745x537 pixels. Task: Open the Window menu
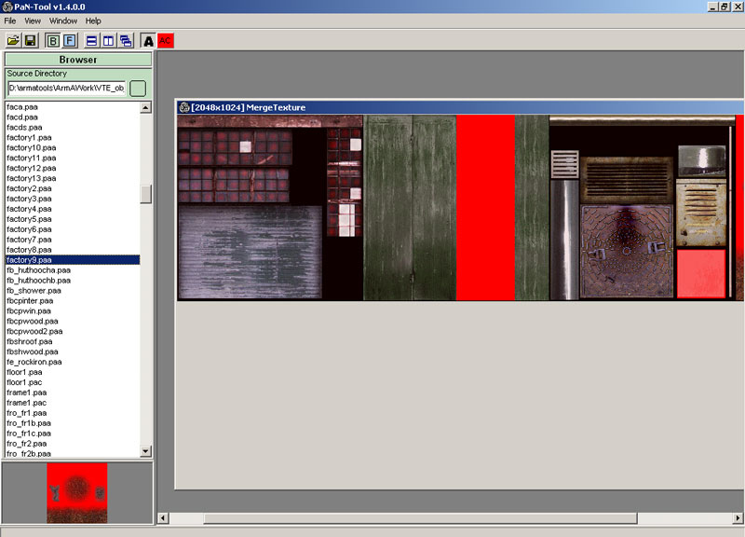pos(63,21)
